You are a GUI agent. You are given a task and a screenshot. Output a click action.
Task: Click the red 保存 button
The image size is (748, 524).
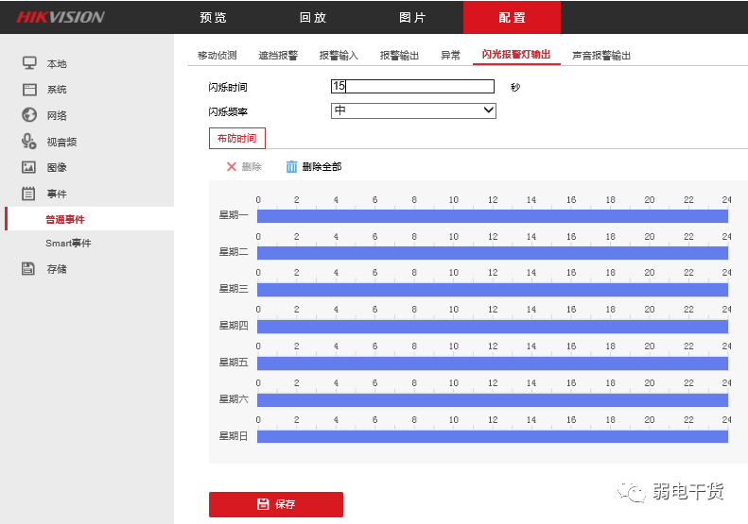click(x=276, y=504)
